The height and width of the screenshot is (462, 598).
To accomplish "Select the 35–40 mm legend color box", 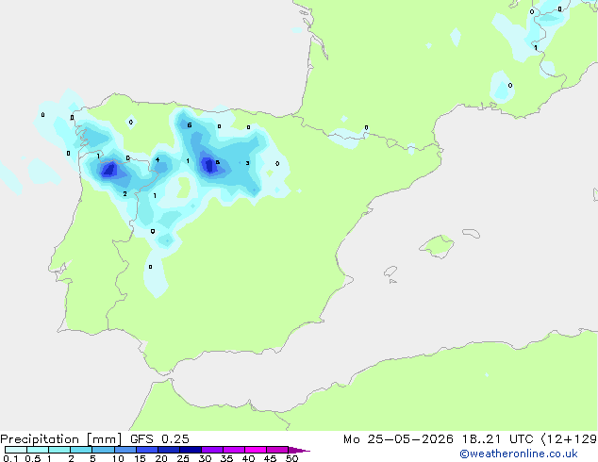I will tap(234, 450).
